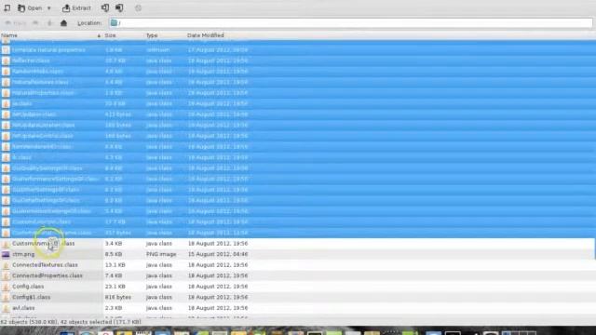Click the ctm.png image file icon
Screen dimensions: 596x335
pyautogui.click(x=6, y=254)
